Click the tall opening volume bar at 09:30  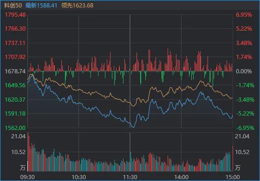pyautogui.click(x=28, y=151)
